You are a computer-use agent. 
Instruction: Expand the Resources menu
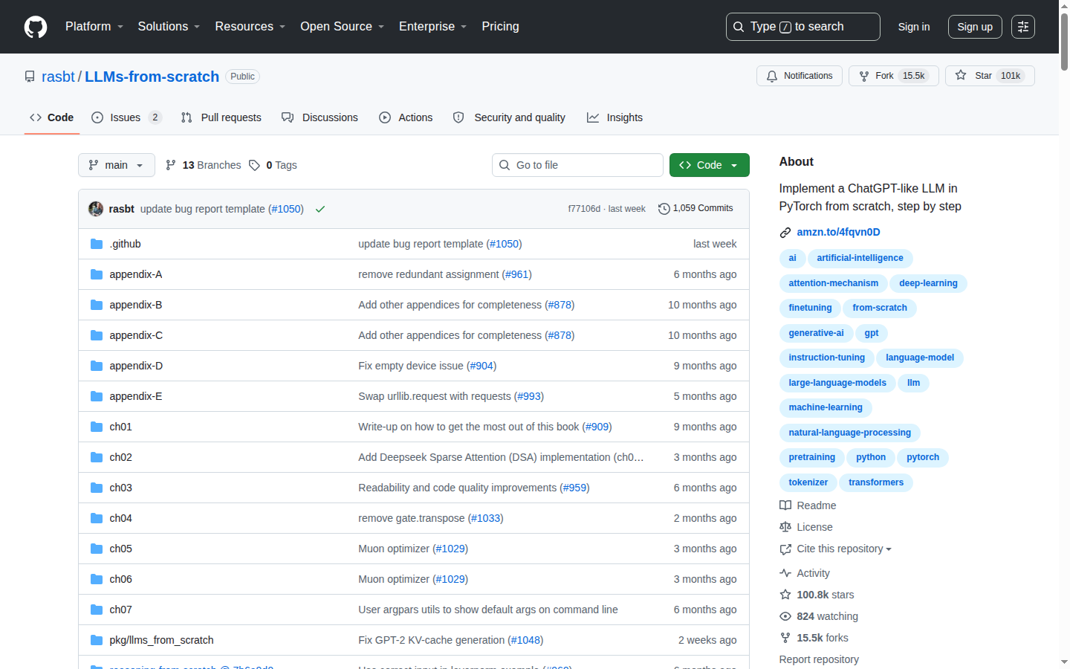[250, 27]
